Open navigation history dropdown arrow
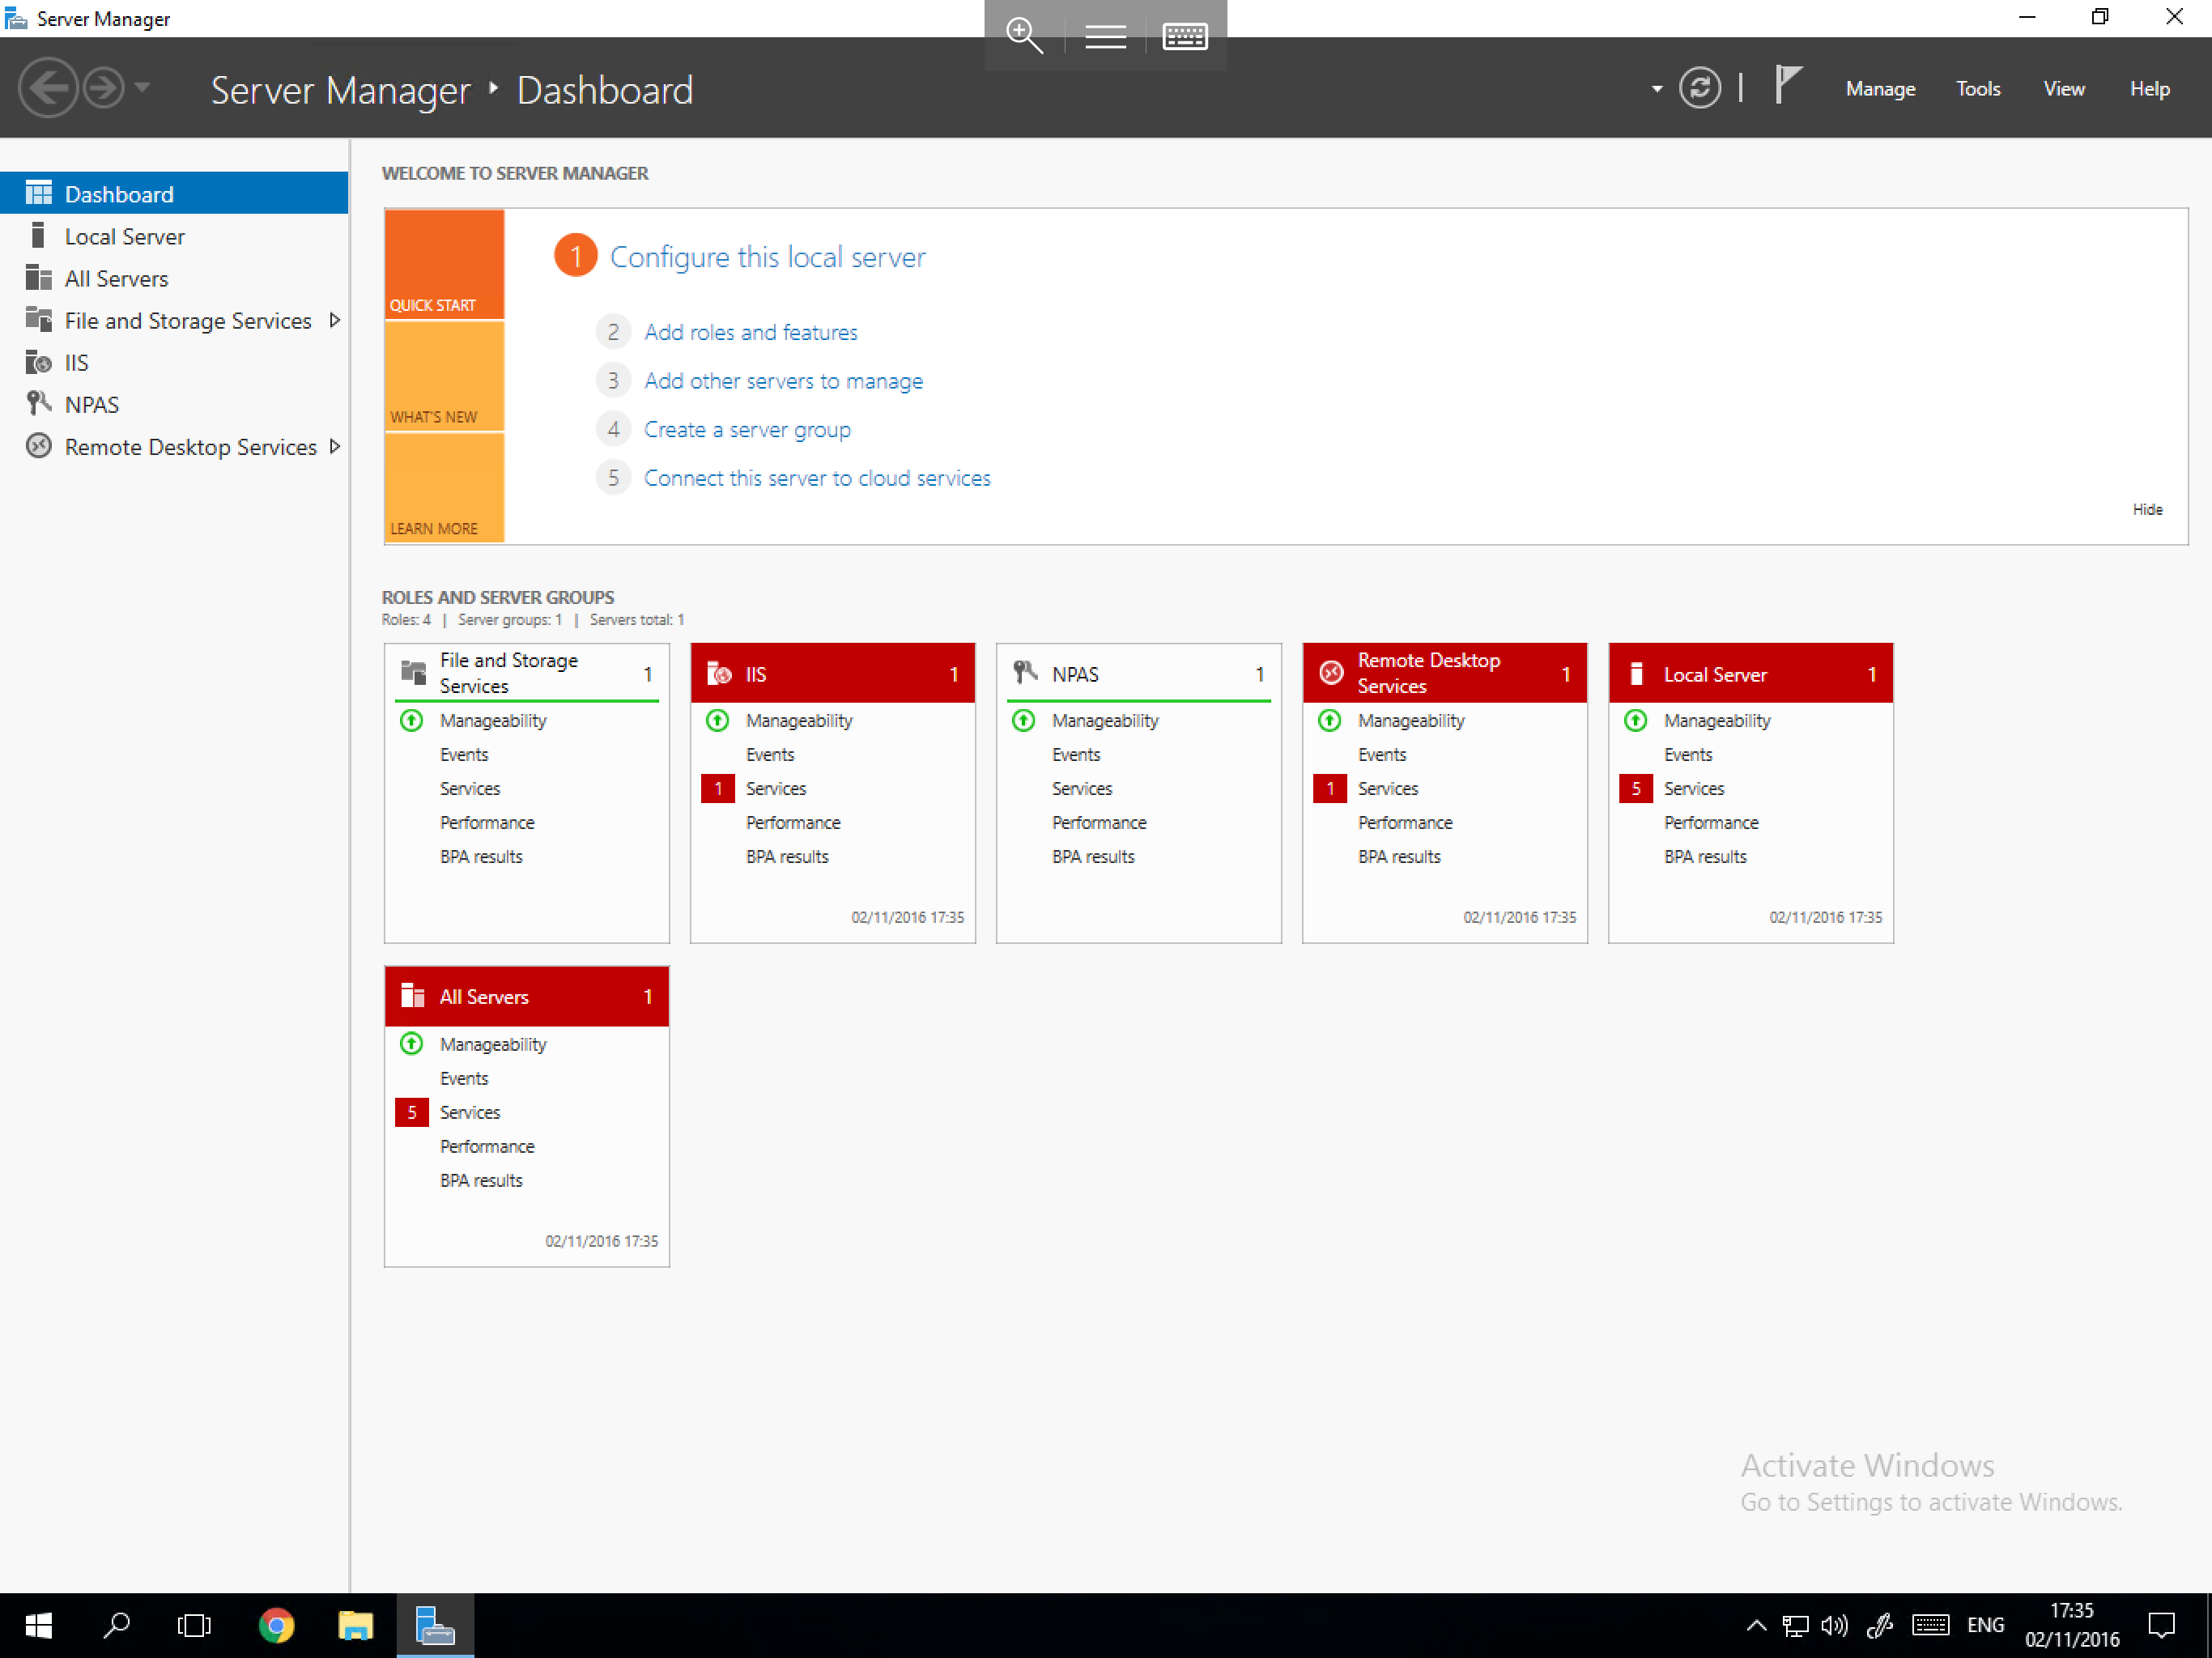This screenshot has height=1658, width=2212. (x=143, y=88)
